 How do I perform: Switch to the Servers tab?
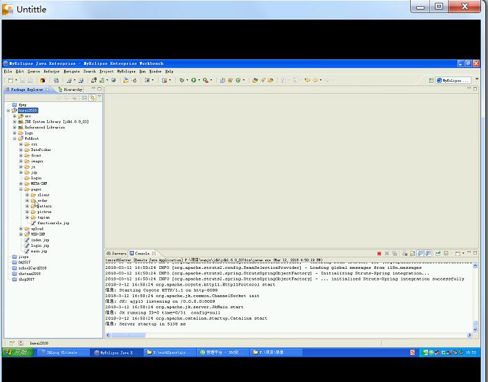click(x=116, y=254)
